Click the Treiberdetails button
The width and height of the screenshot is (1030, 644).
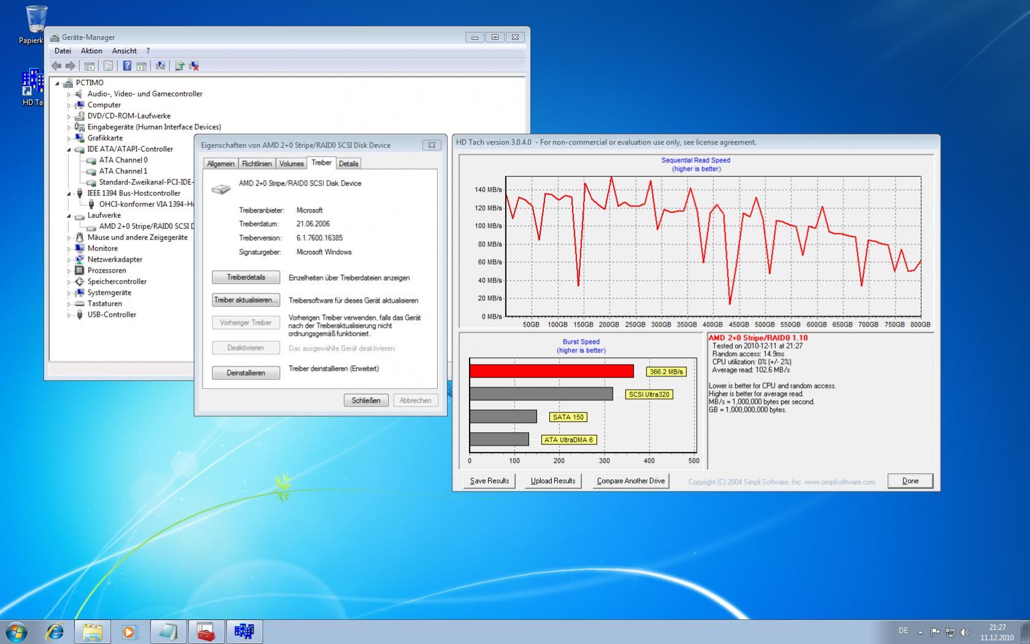(x=246, y=277)
